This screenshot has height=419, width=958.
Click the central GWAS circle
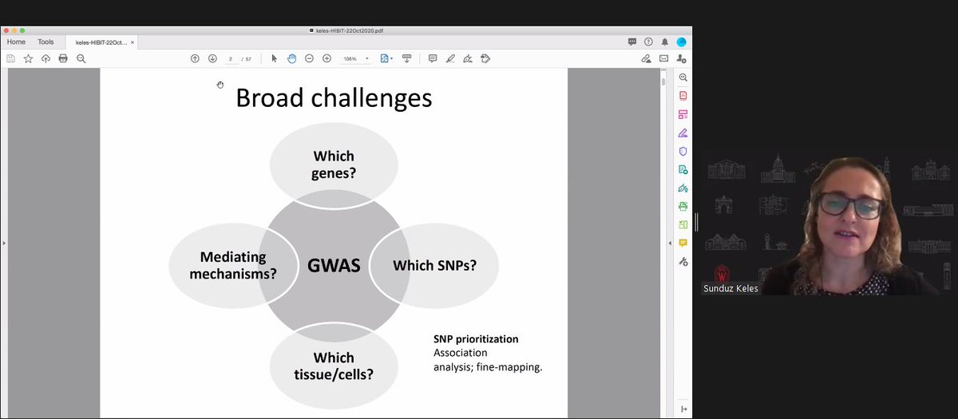(334, 265)
